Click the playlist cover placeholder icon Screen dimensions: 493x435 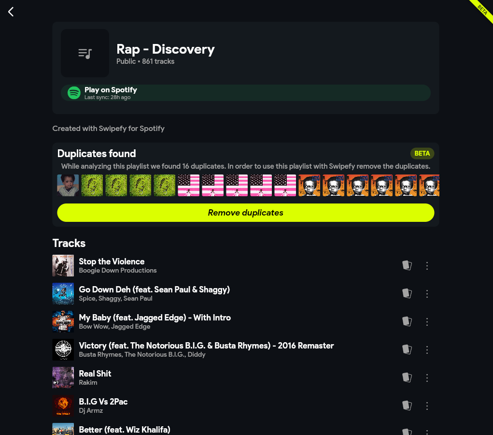[x=85, y=53]
